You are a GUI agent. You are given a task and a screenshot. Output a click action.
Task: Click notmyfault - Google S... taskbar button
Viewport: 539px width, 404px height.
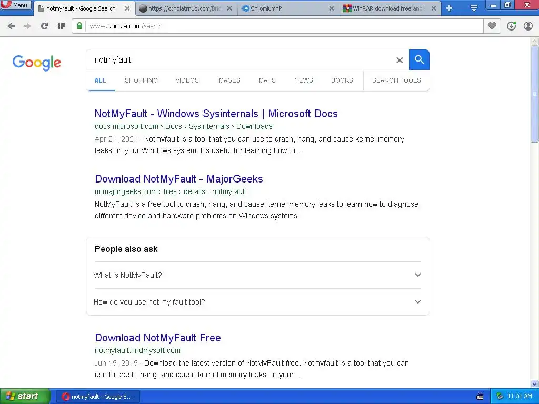[x=97, y=397]
